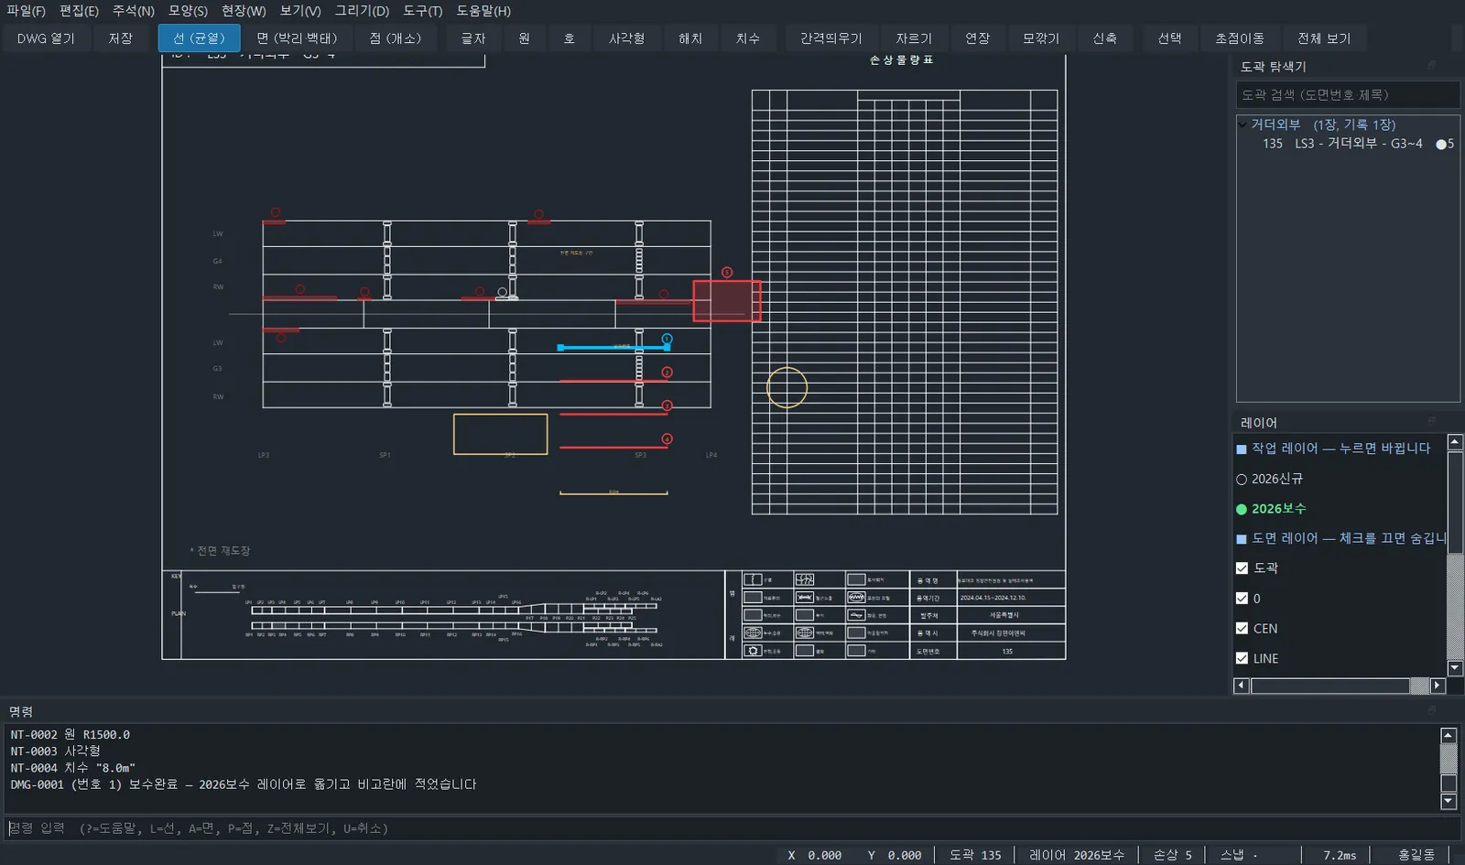Screen dimensions: 1465x865
Task: Select the yellow rectangle on the drawing
Action: pyautogui.click(x=501, y=434)
